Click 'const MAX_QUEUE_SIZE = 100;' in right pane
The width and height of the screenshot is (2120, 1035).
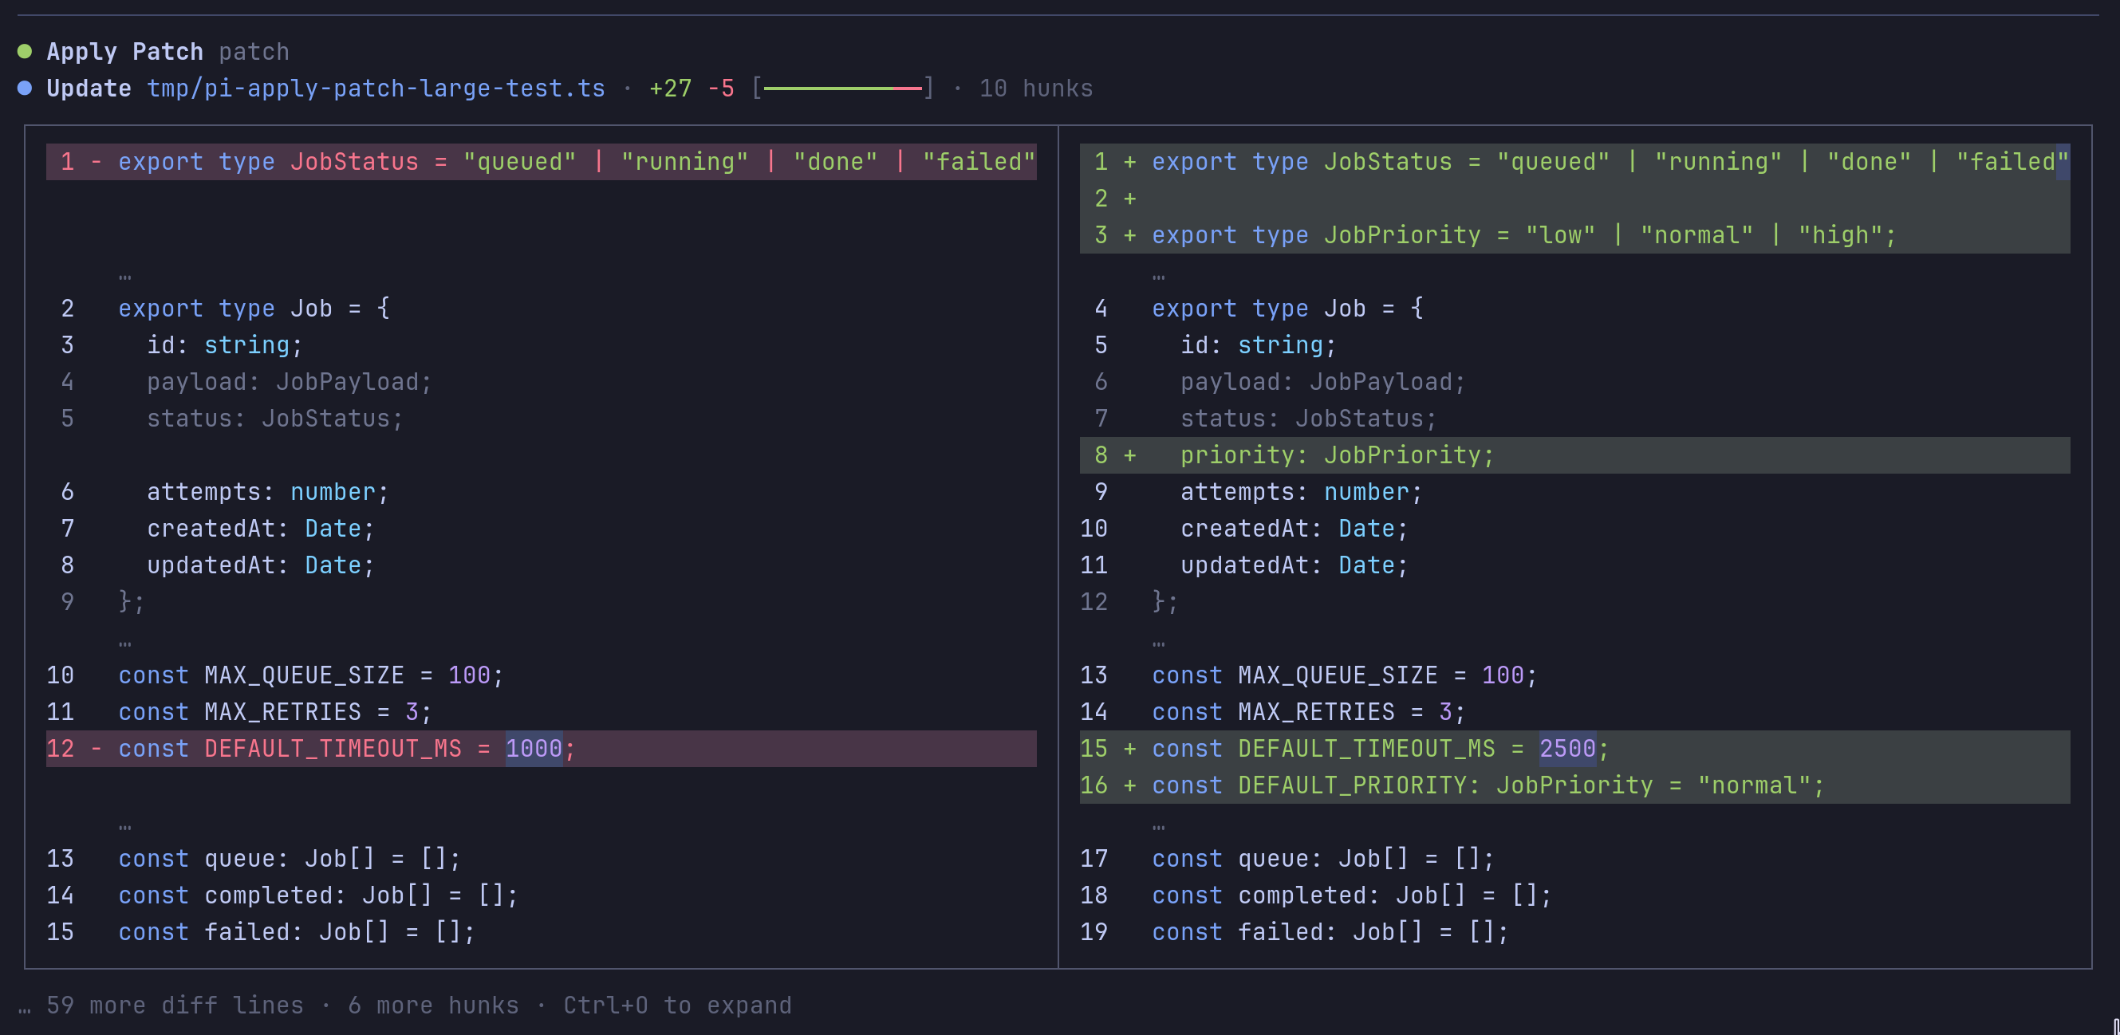(1344, 675)
